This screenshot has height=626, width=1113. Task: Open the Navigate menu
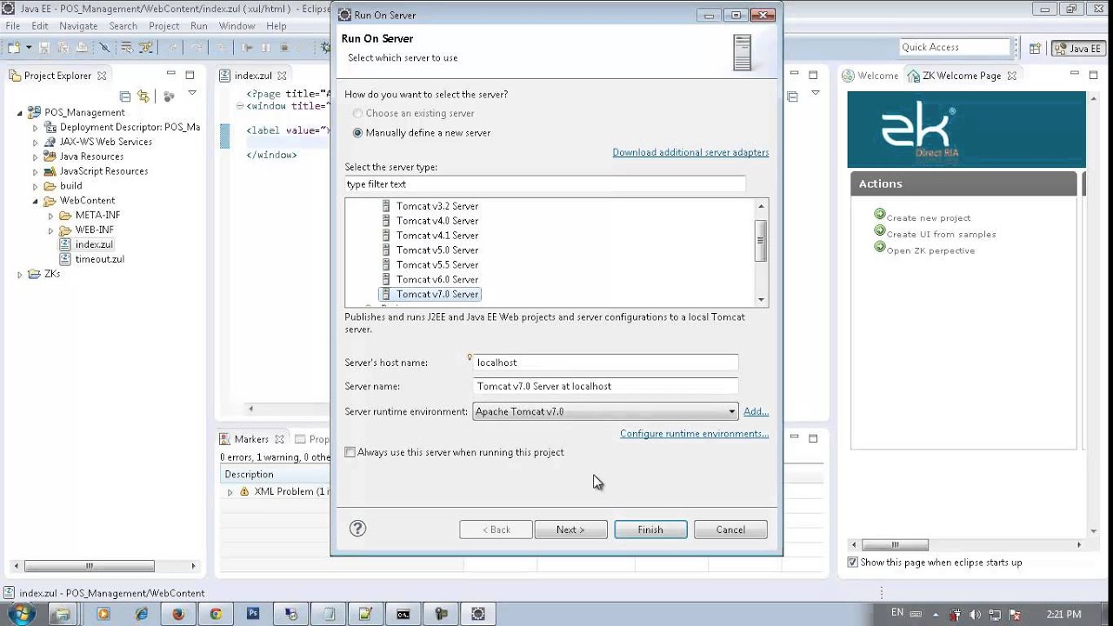(78, 26)
